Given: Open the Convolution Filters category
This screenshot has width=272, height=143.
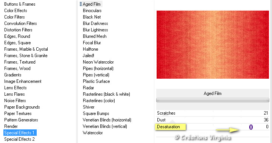Looking at the screenshot, I should (x=20, y=23).
